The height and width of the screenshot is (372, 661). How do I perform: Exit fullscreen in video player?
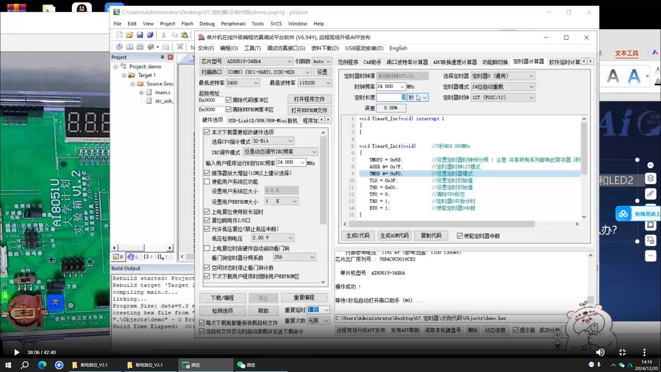click(x=622, y=352)
